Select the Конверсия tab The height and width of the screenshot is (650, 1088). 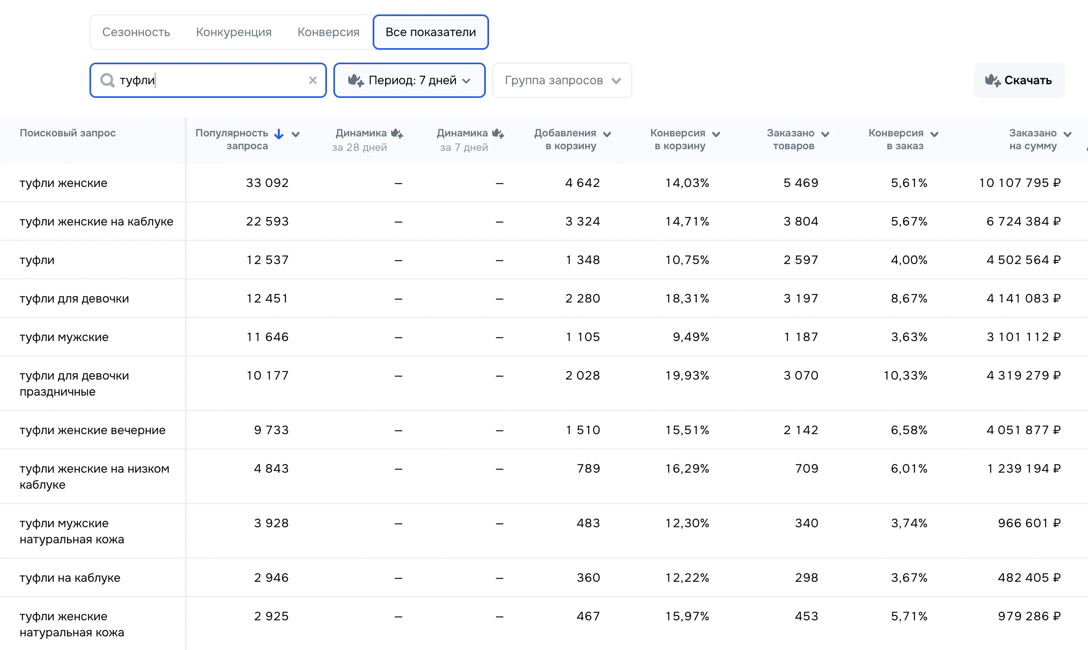pos(329,32)
